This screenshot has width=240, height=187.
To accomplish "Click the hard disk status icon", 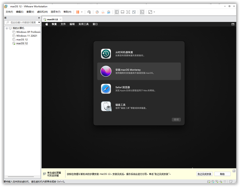I will (x=209, y=182).
